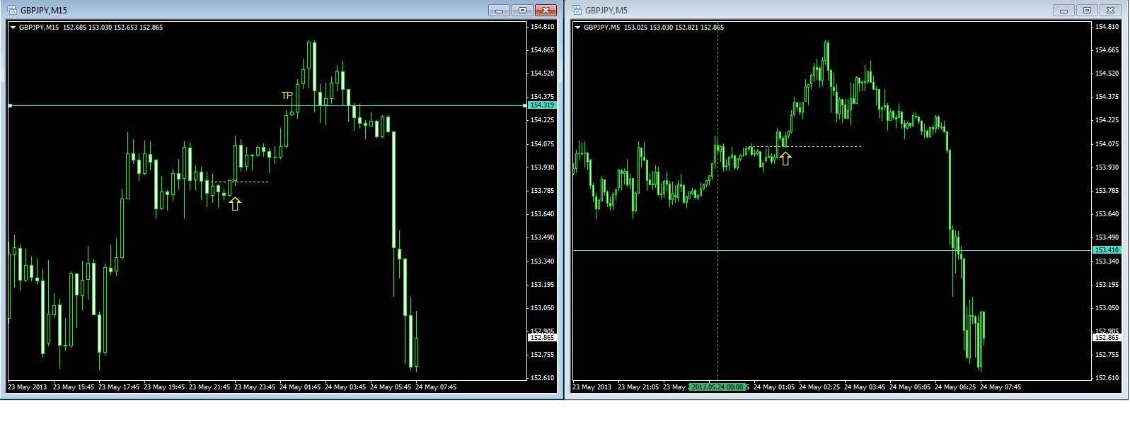
Task: Click the 24 May 05:05 time label on M5 axis
Action: tap(910, 387)
